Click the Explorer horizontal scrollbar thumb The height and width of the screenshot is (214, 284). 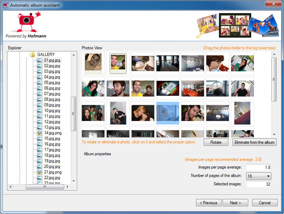(45, 187)
